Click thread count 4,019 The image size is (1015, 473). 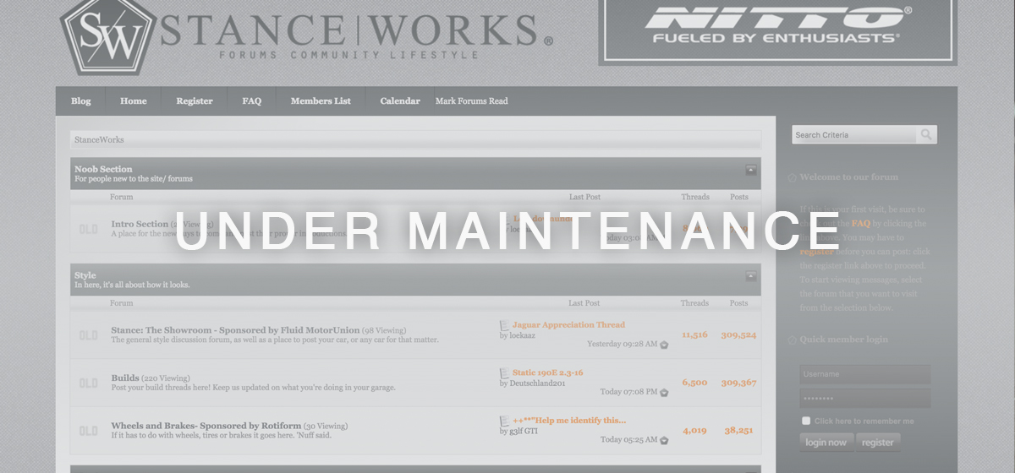click(x=694, y=431)
